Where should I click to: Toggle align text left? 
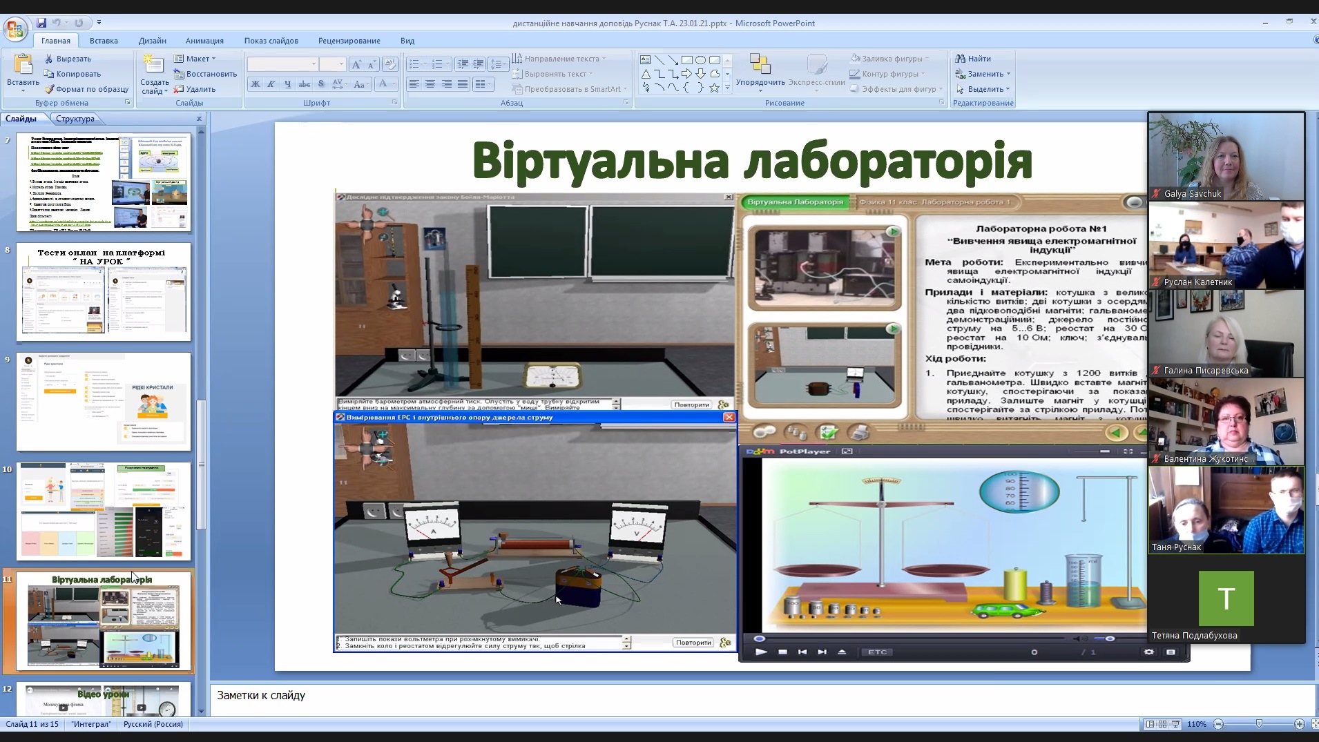pos(414,84)
